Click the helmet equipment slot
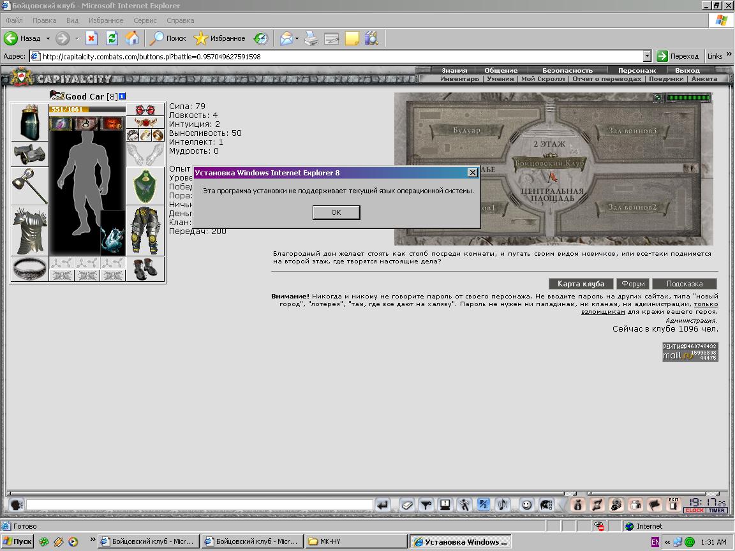Image resolution: width=735 pixels, height=551 pixels. 29,122
